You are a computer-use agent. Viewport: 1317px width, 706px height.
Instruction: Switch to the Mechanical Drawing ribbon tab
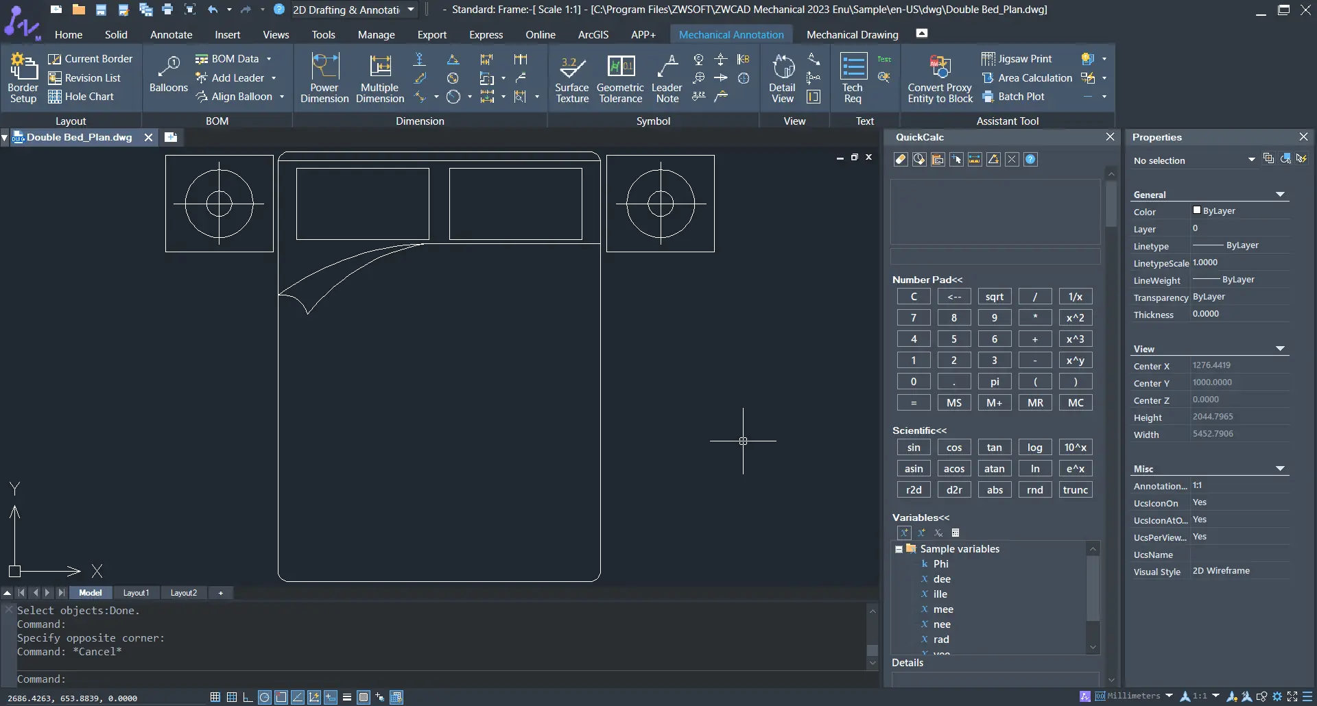point(852,34)
